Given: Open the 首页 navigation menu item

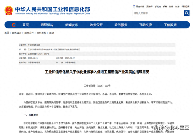Looking at the screenshot, I should point(25,25).
